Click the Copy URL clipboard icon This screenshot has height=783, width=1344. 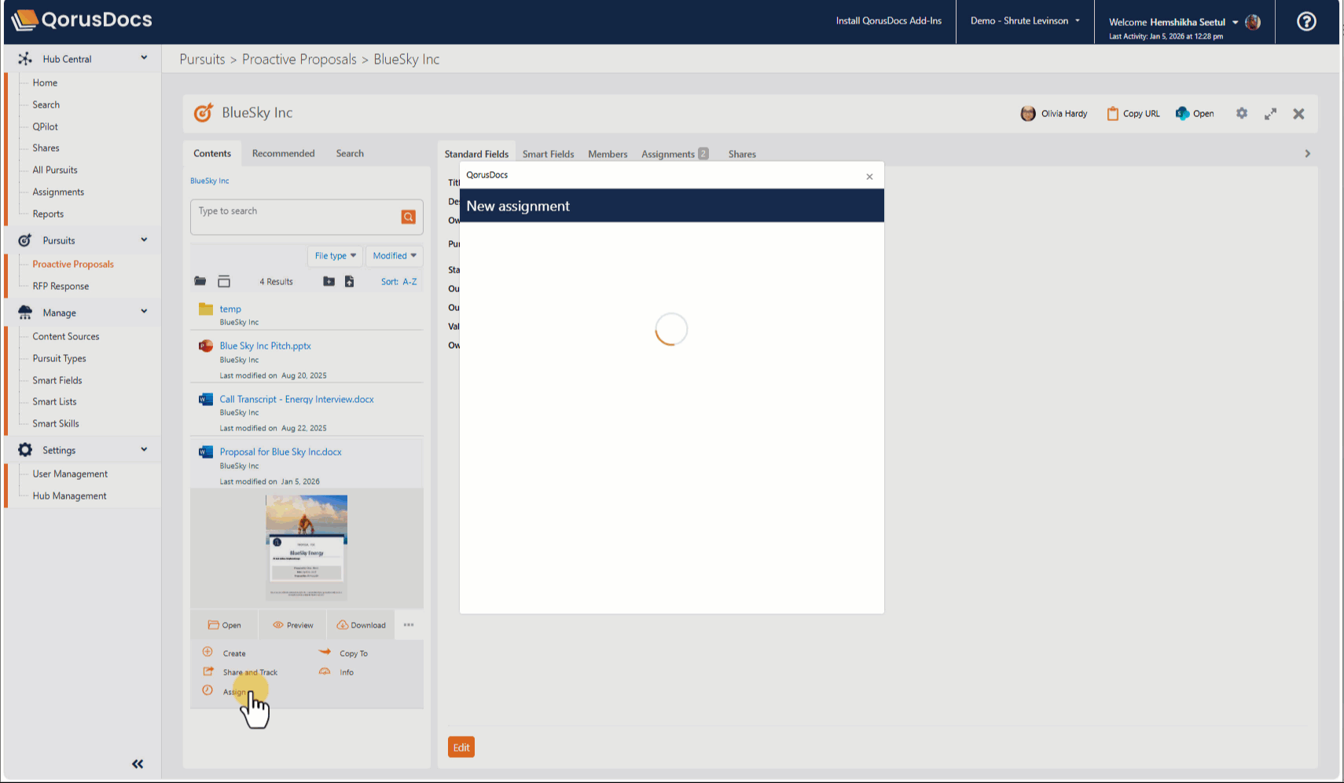point(1112,114)
